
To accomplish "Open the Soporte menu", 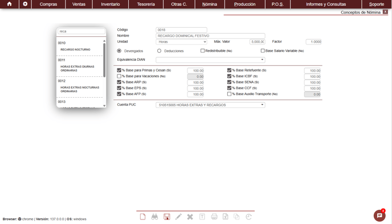I will [x=377, y=4].
